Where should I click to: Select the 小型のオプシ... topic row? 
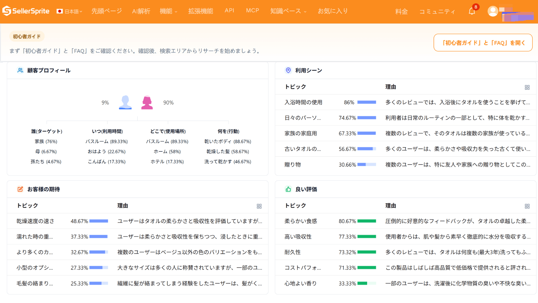[138, 268]
